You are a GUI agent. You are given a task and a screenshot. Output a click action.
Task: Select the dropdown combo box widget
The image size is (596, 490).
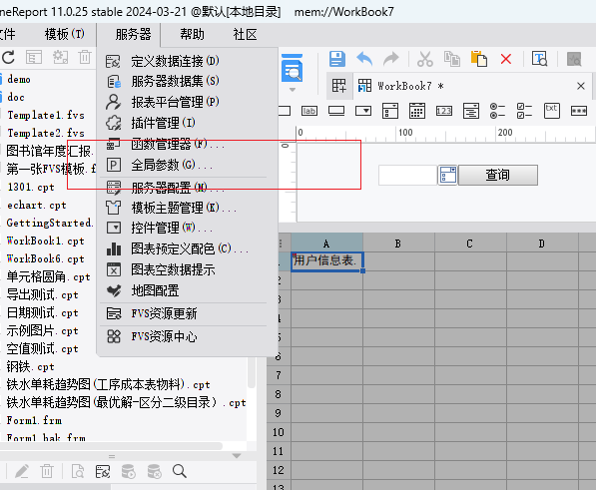click(363, 111)
